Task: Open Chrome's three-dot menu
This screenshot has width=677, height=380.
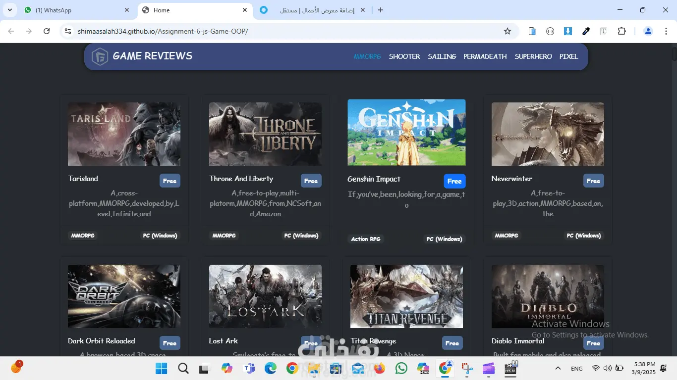Action: pos(666,31)
